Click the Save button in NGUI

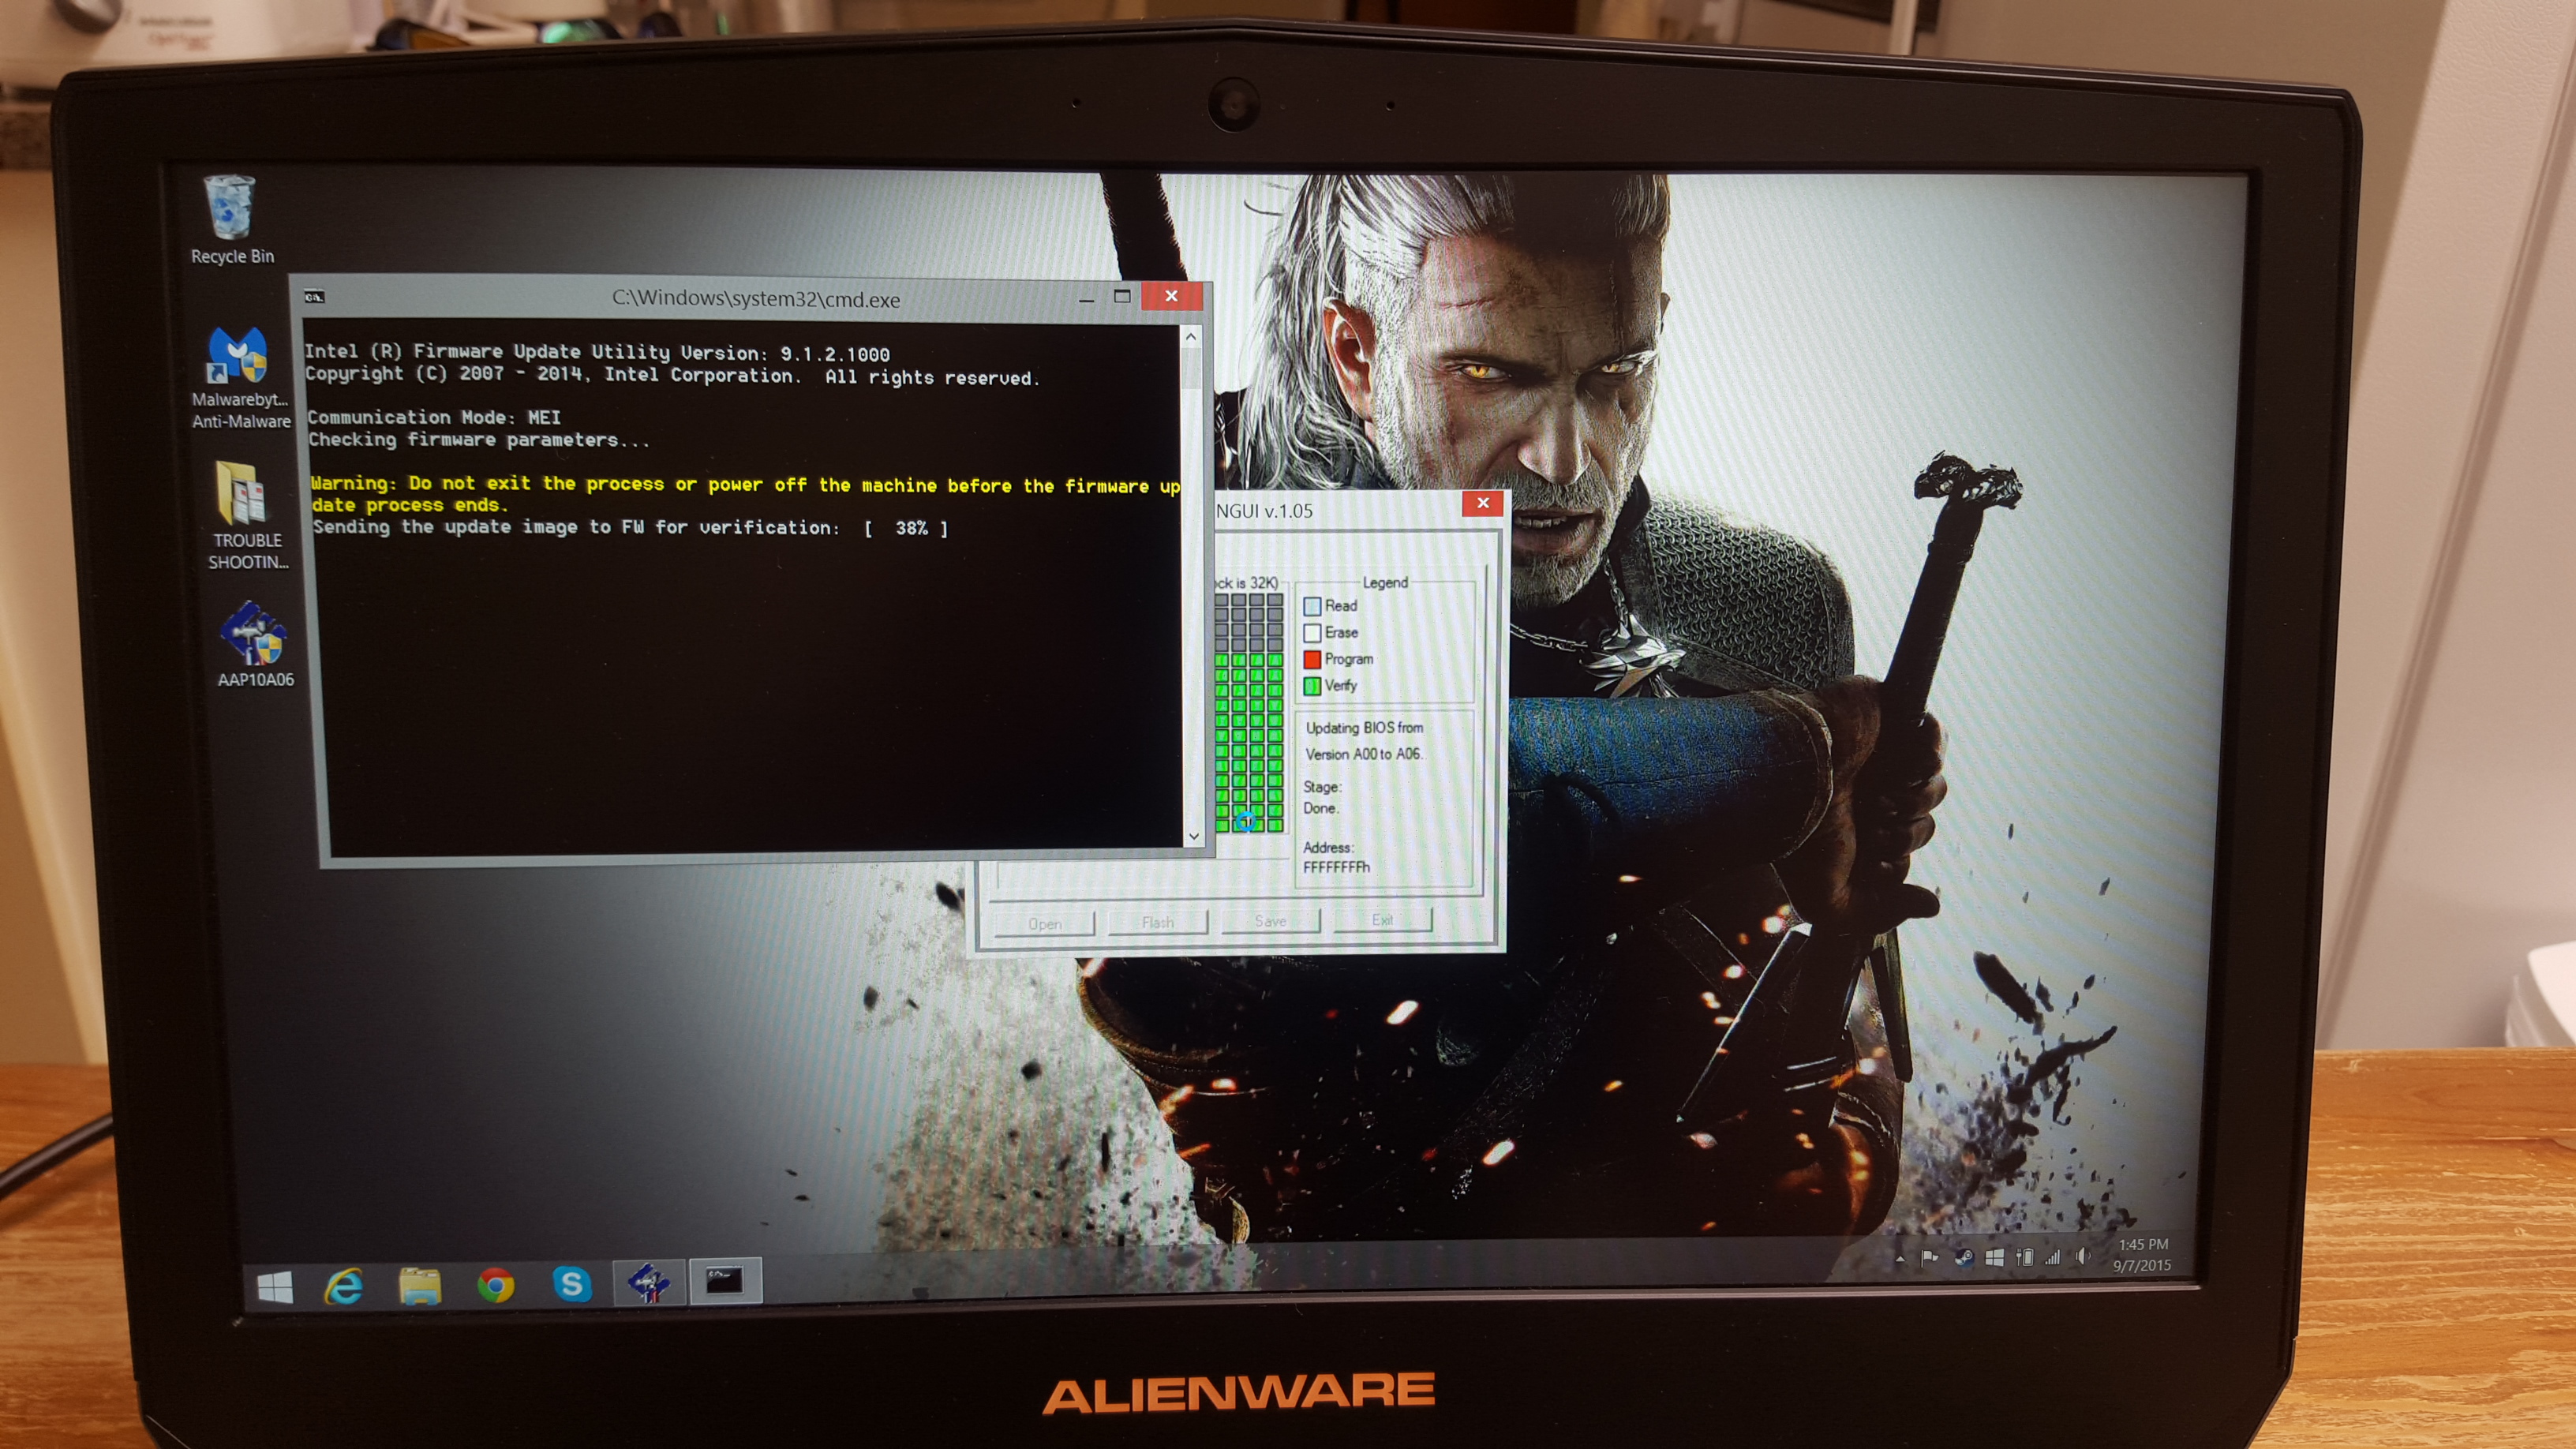(1270, 921)
